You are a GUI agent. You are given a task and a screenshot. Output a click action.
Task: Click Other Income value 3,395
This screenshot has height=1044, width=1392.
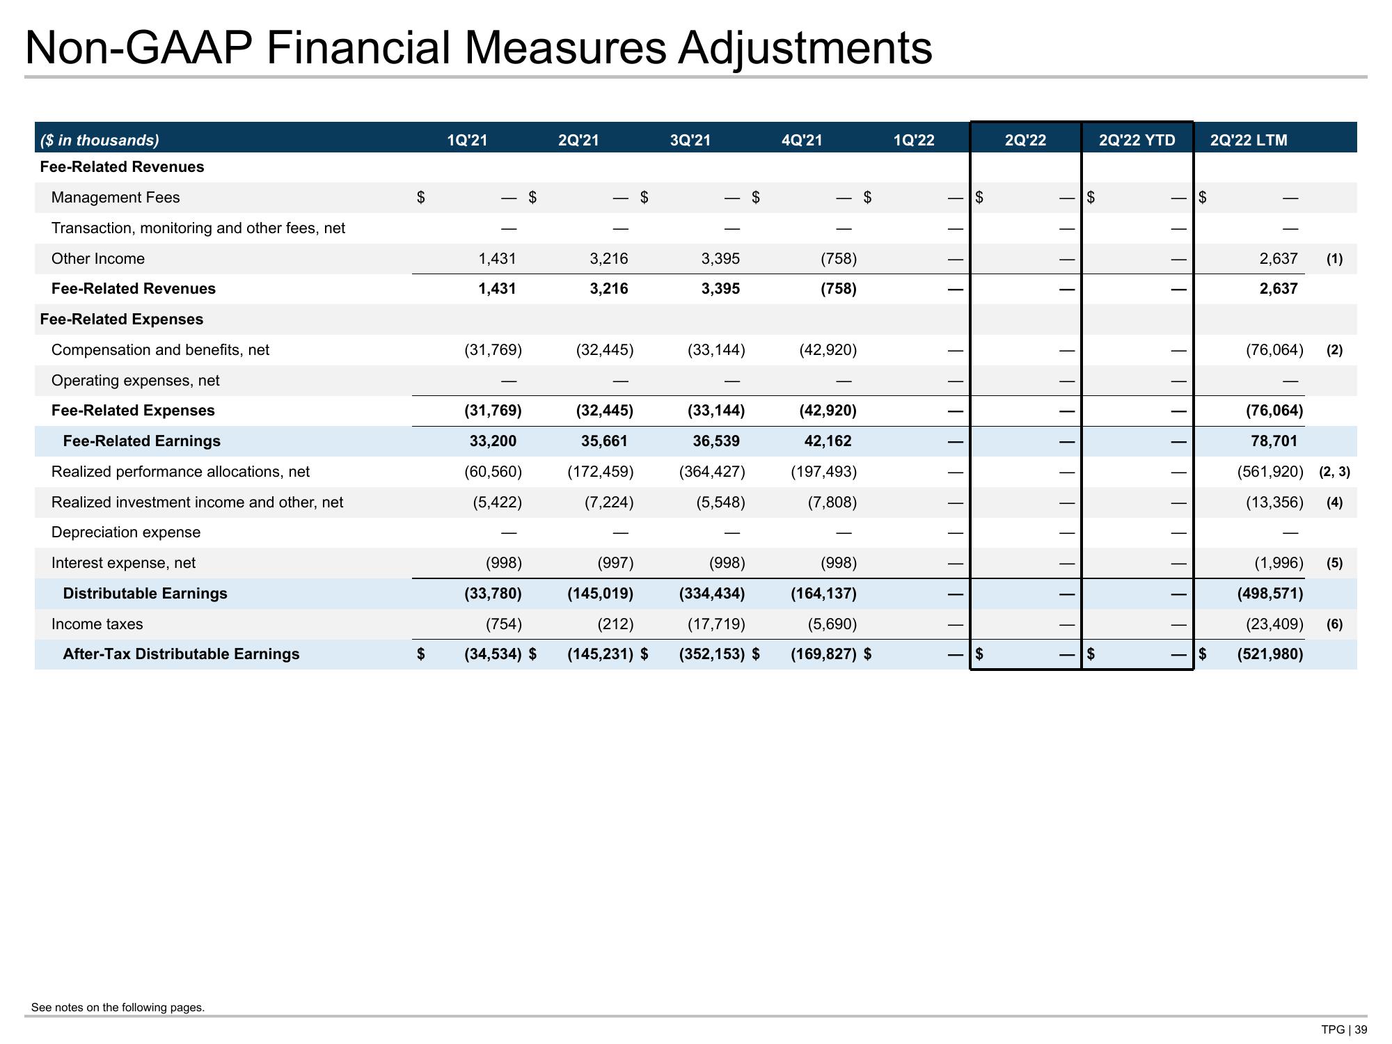[x=720, y=259]
